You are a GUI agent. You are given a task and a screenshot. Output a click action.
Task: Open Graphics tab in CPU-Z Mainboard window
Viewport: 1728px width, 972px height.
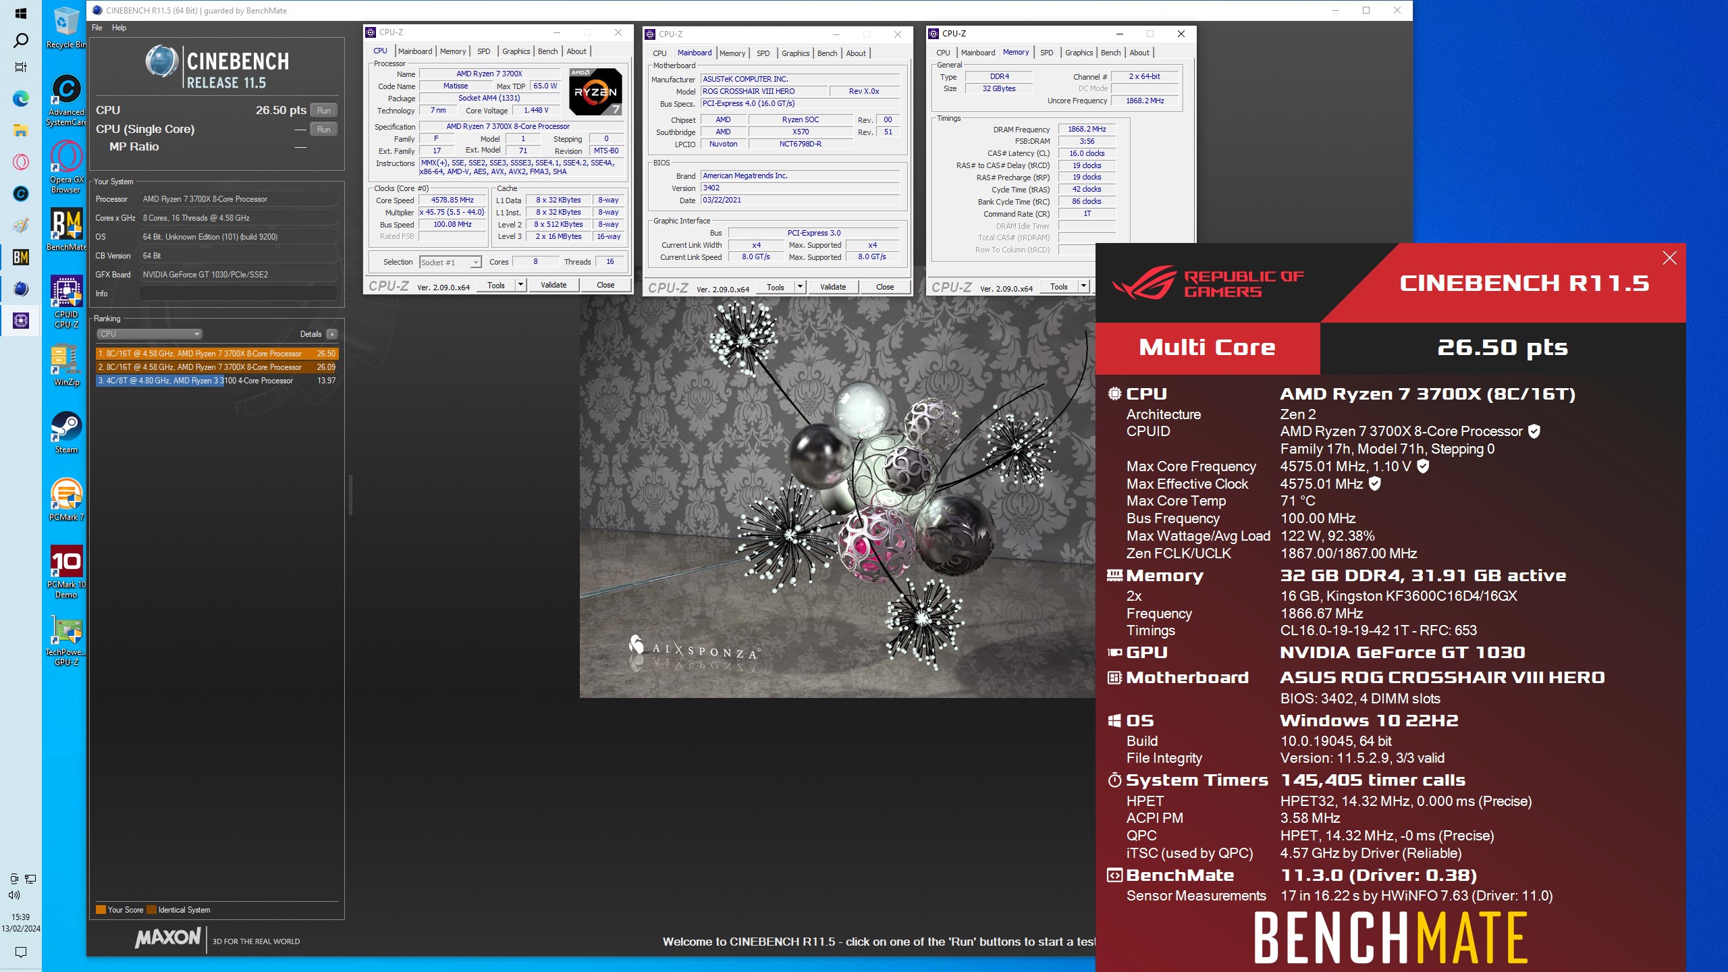795,53
